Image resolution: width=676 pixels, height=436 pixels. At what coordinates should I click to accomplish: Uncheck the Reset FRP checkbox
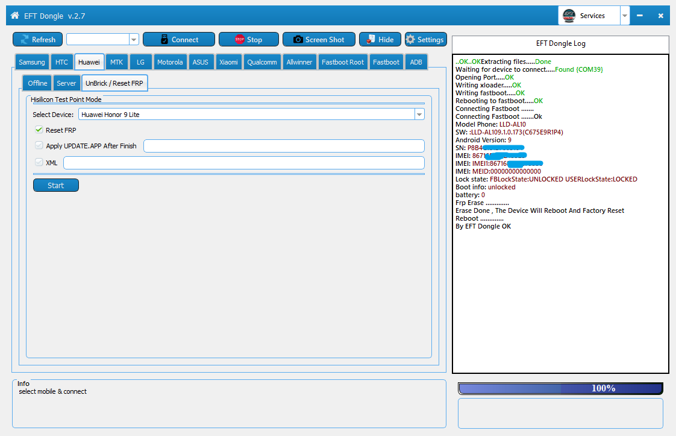(x=39, y=130)
